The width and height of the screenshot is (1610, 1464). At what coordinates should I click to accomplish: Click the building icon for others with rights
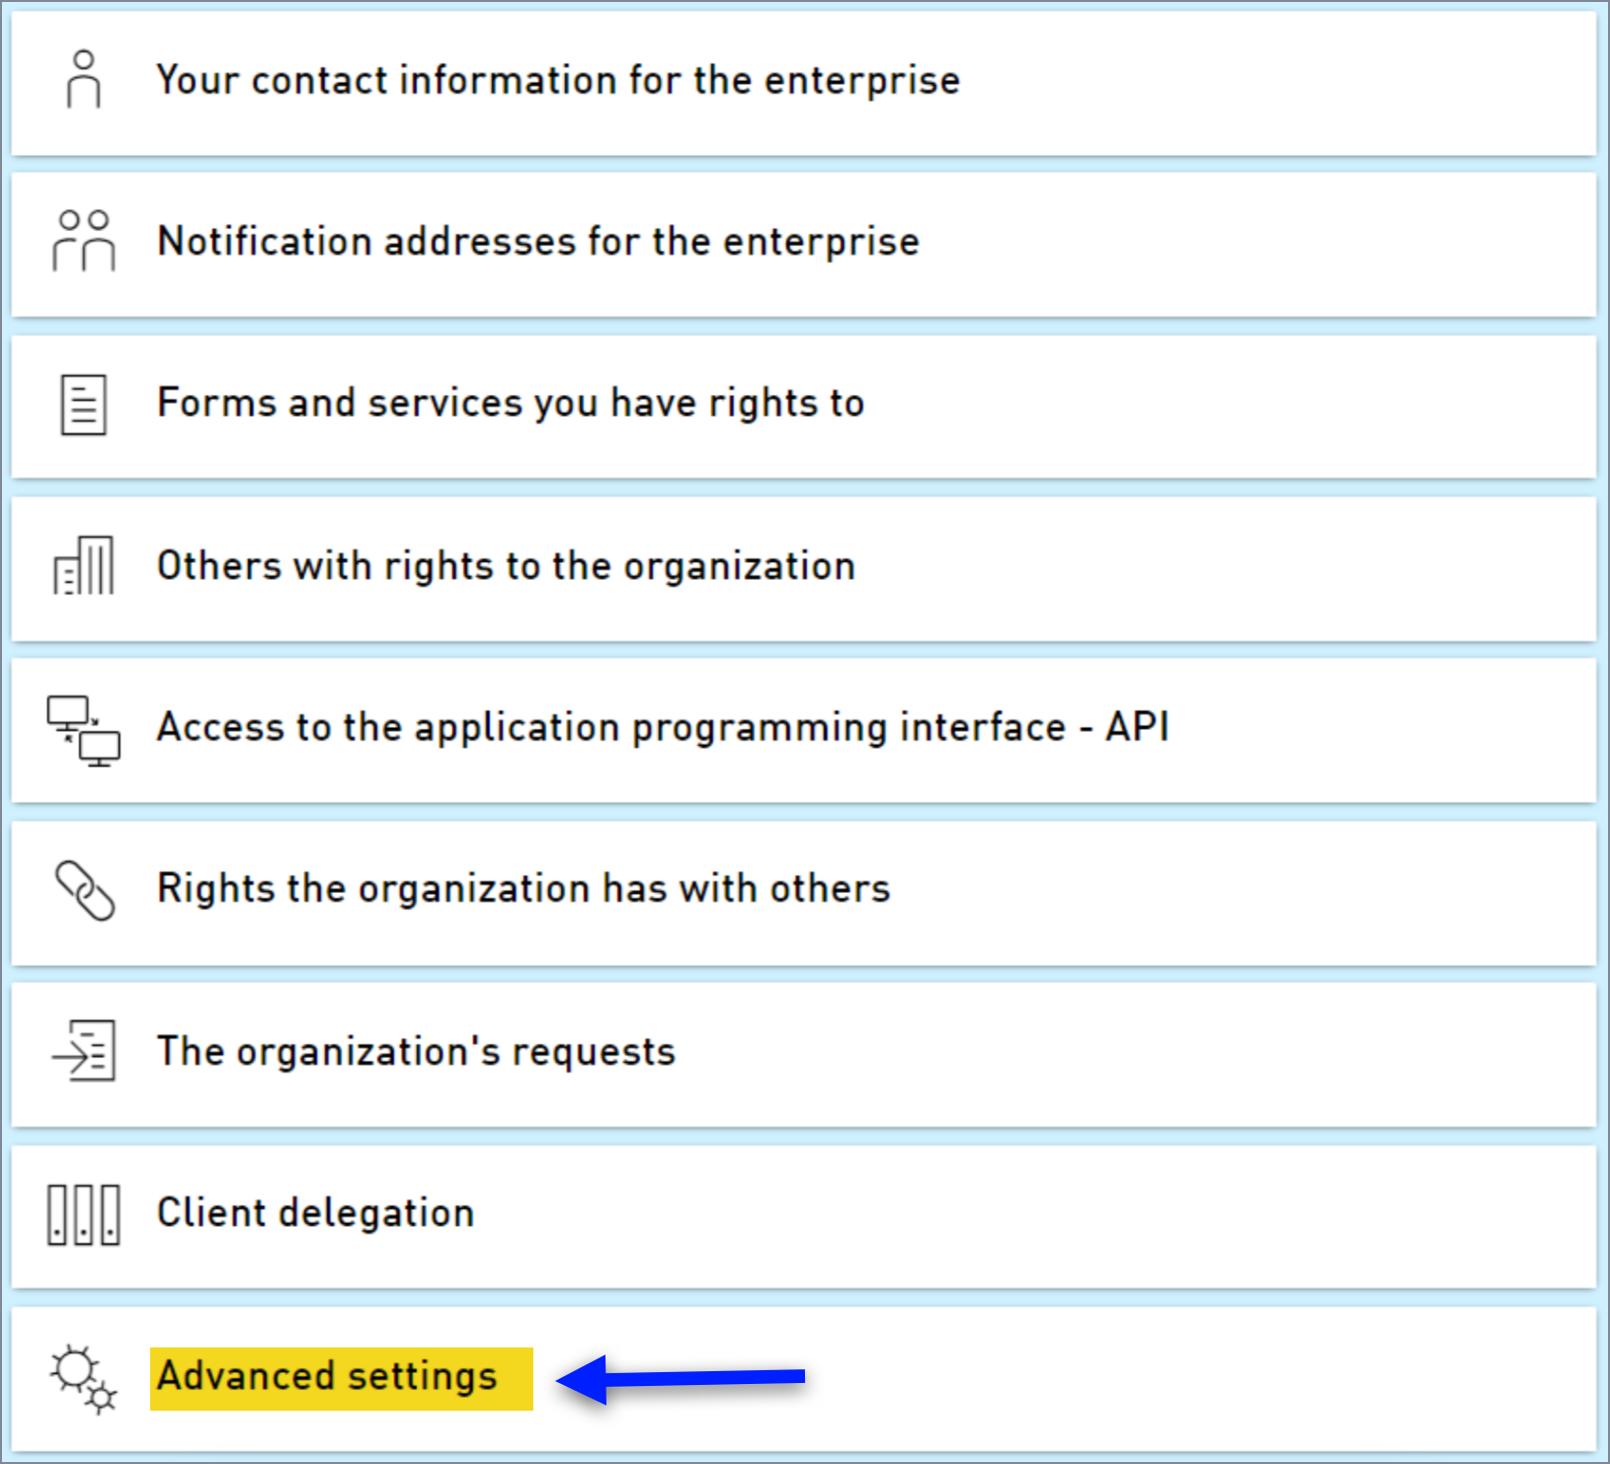click(x=83, y=566)
